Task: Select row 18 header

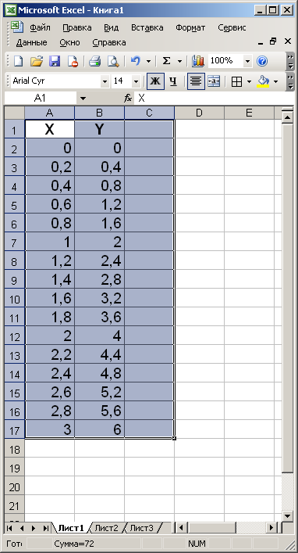Action: click(x=14, y=449)
